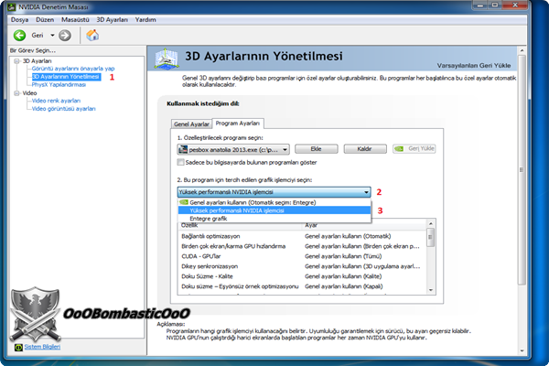The height and width of the screenshot is (366, 549).
Task: Select Görüntü ayarlarını önayarla yap
Action: (73, 69)
